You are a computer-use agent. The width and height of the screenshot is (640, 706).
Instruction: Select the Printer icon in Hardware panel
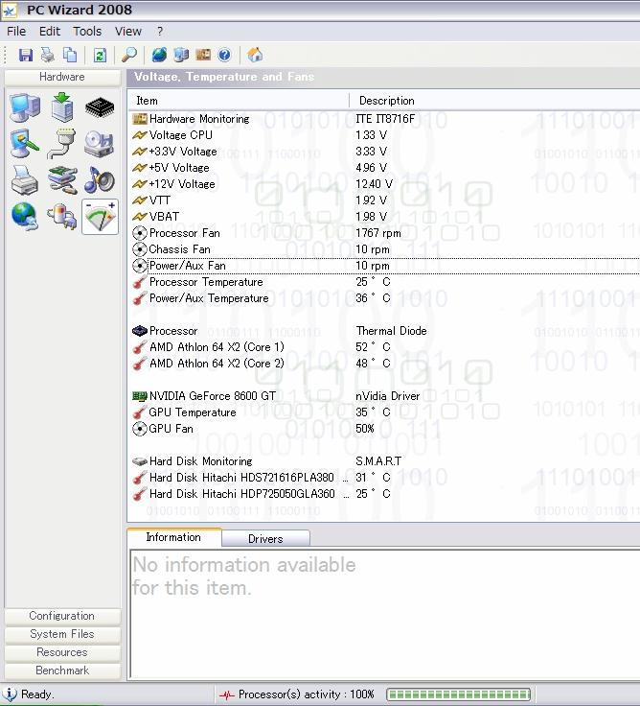[x=25, y=179]
